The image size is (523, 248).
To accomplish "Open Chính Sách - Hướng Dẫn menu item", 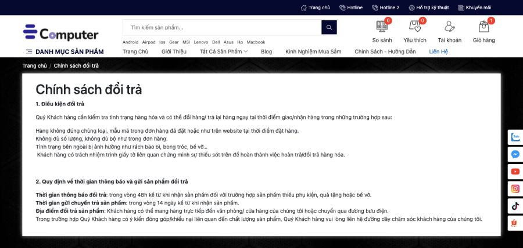I will click(385, 52).
